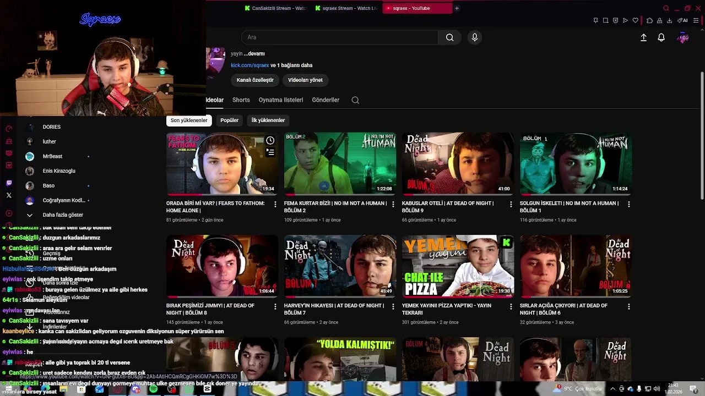
Task: Open options menu for BIRAK PEŞİMİZİ JIMMY video
Action: pyautogui.click(x=275, y=306)
